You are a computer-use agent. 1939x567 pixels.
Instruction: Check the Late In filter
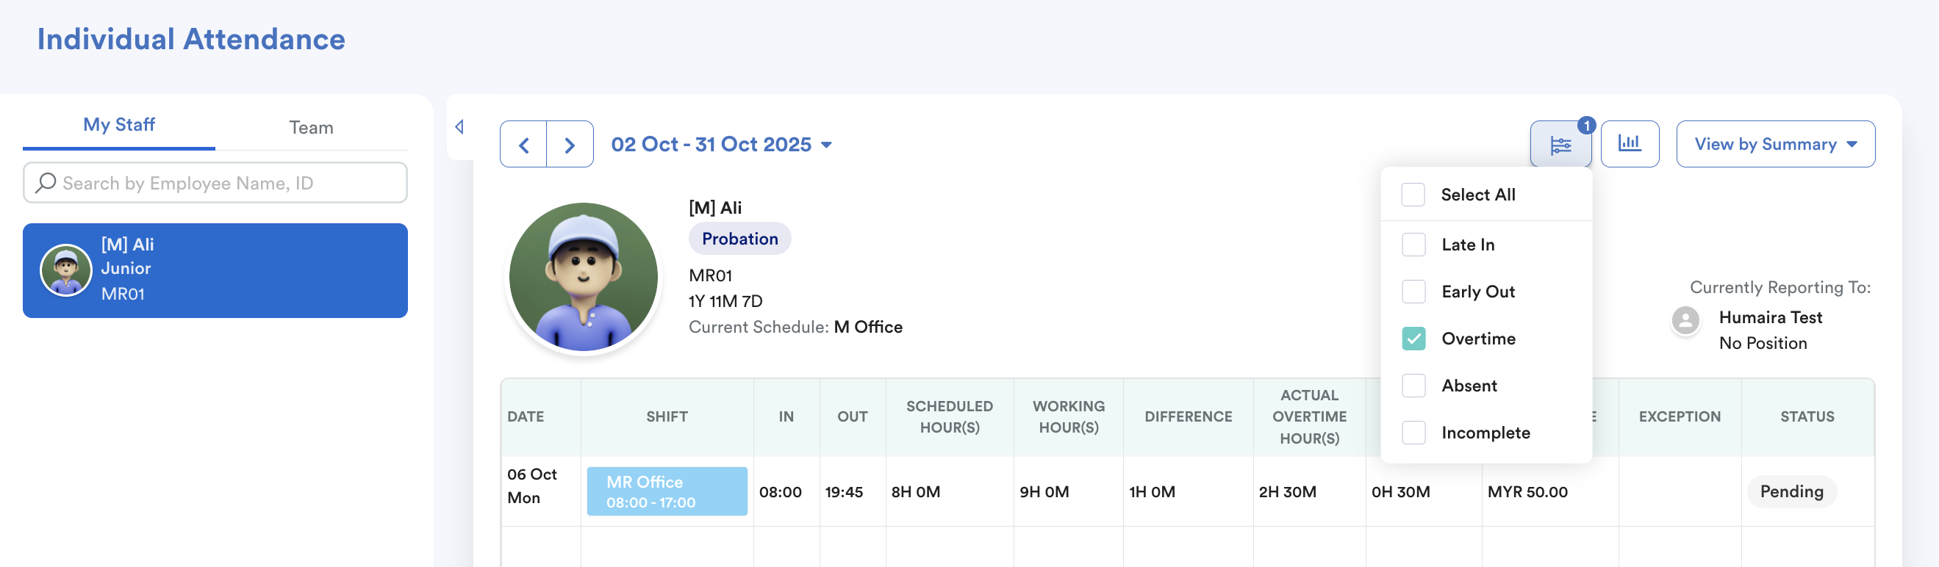click(1413, 245)
